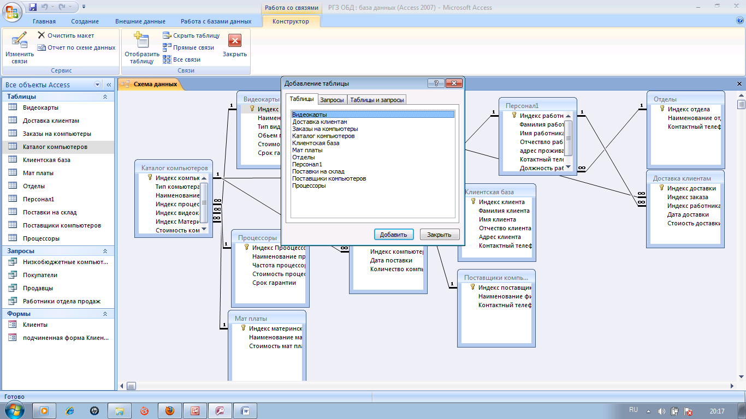Open Внешние данные ribbon tab
This screenshot has height=419, width=746.
140,21
